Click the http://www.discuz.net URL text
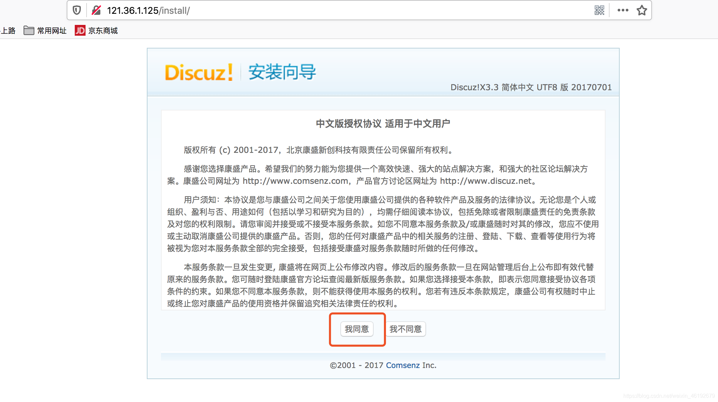Image resolution: width=718 pixels, height=402 pixels. coord(485,181)
